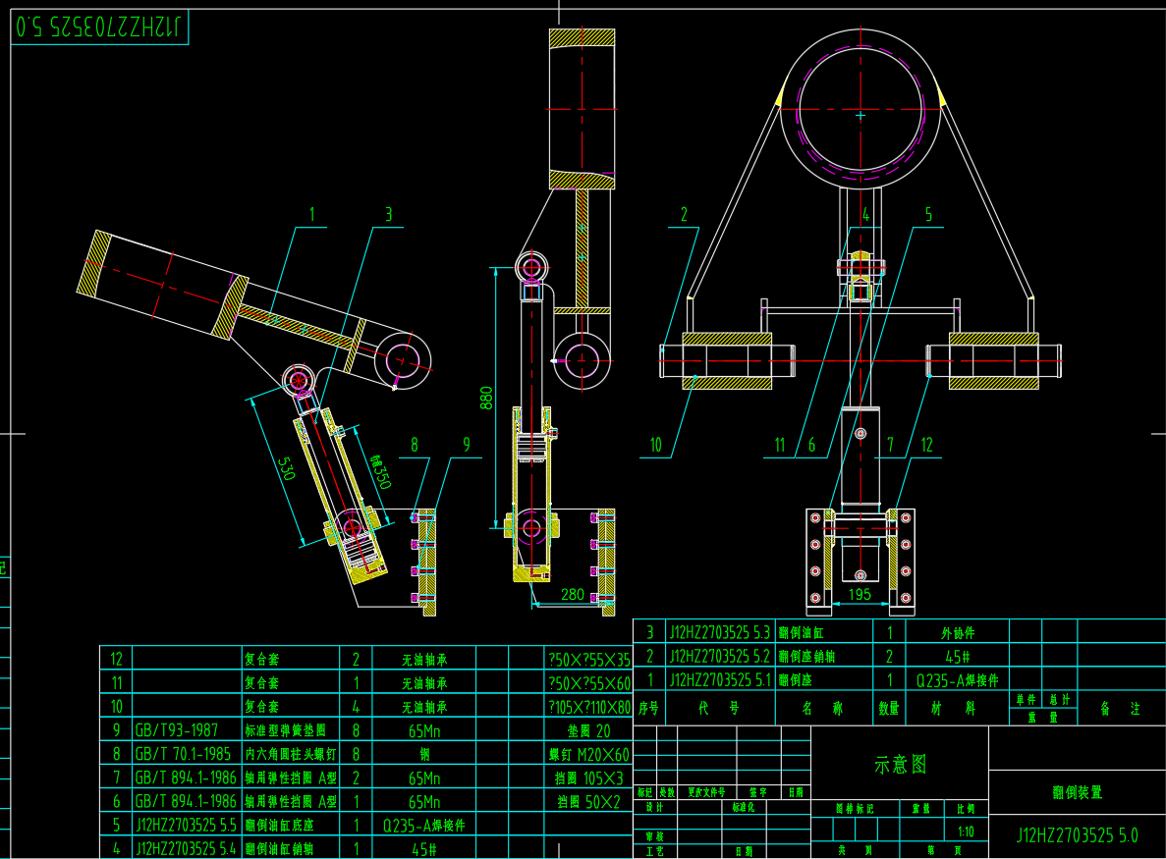Select the 翻倒油缸底座 part name
This screenshot has height=859, width=1166.
pyautogui.click(x=279, y=826)
